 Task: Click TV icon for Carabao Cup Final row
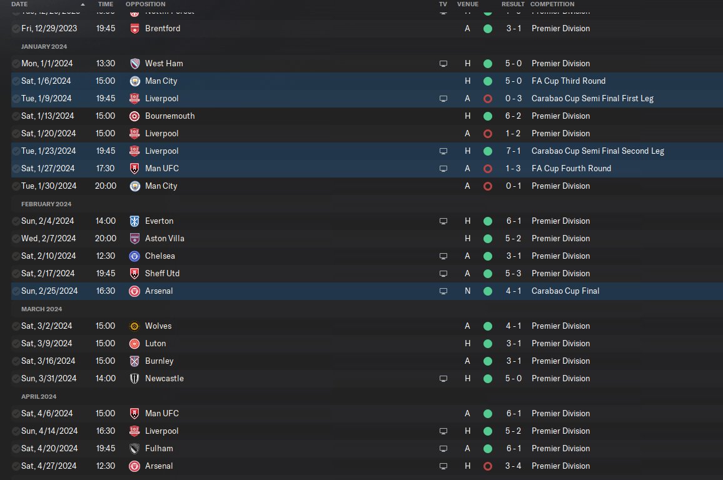pos(443,291)
